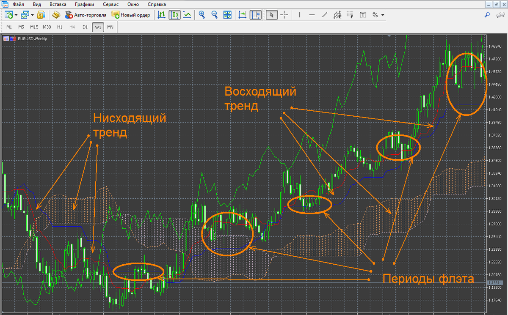Click the 1.48840 price scale label
Viewport: 508px width, 315px height.
coord(495,46)
